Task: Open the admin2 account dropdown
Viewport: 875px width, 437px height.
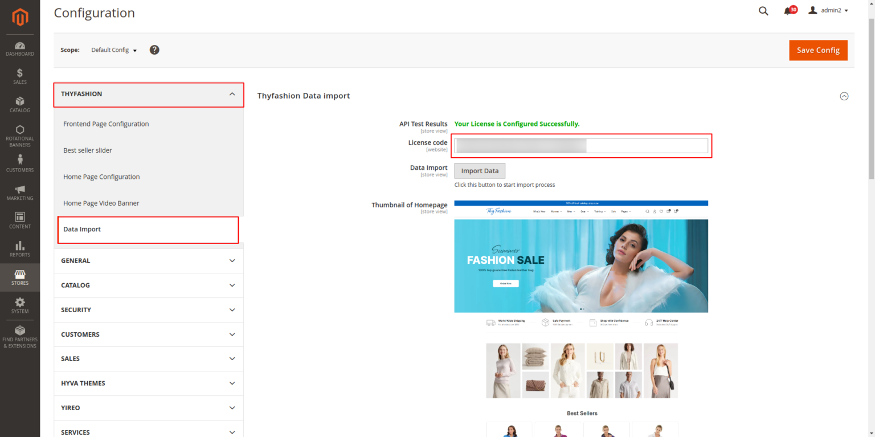Action: click(829, 11)
